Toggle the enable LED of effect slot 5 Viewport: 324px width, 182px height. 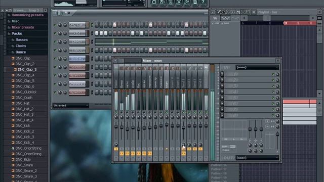coord(272,98)
